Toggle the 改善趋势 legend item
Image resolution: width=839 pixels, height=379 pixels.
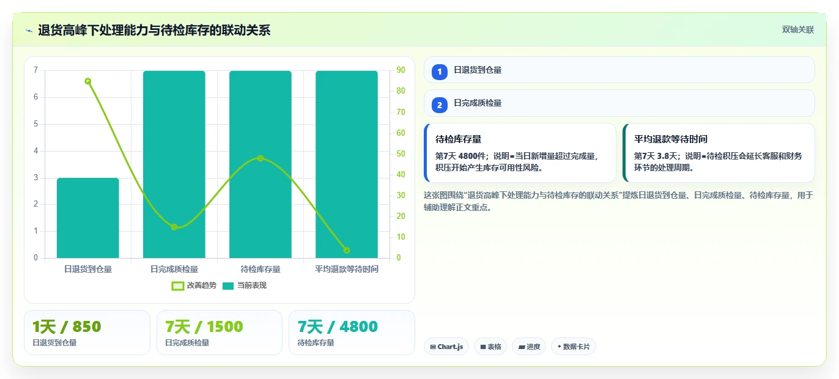(x=194, y=285)
